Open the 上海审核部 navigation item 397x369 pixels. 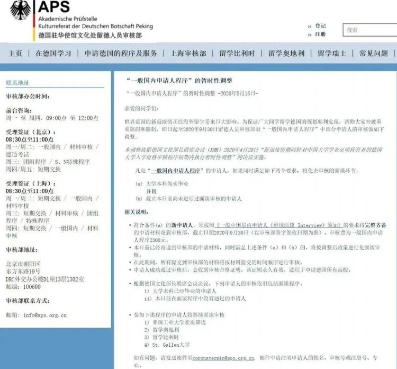tap(188, 54)
